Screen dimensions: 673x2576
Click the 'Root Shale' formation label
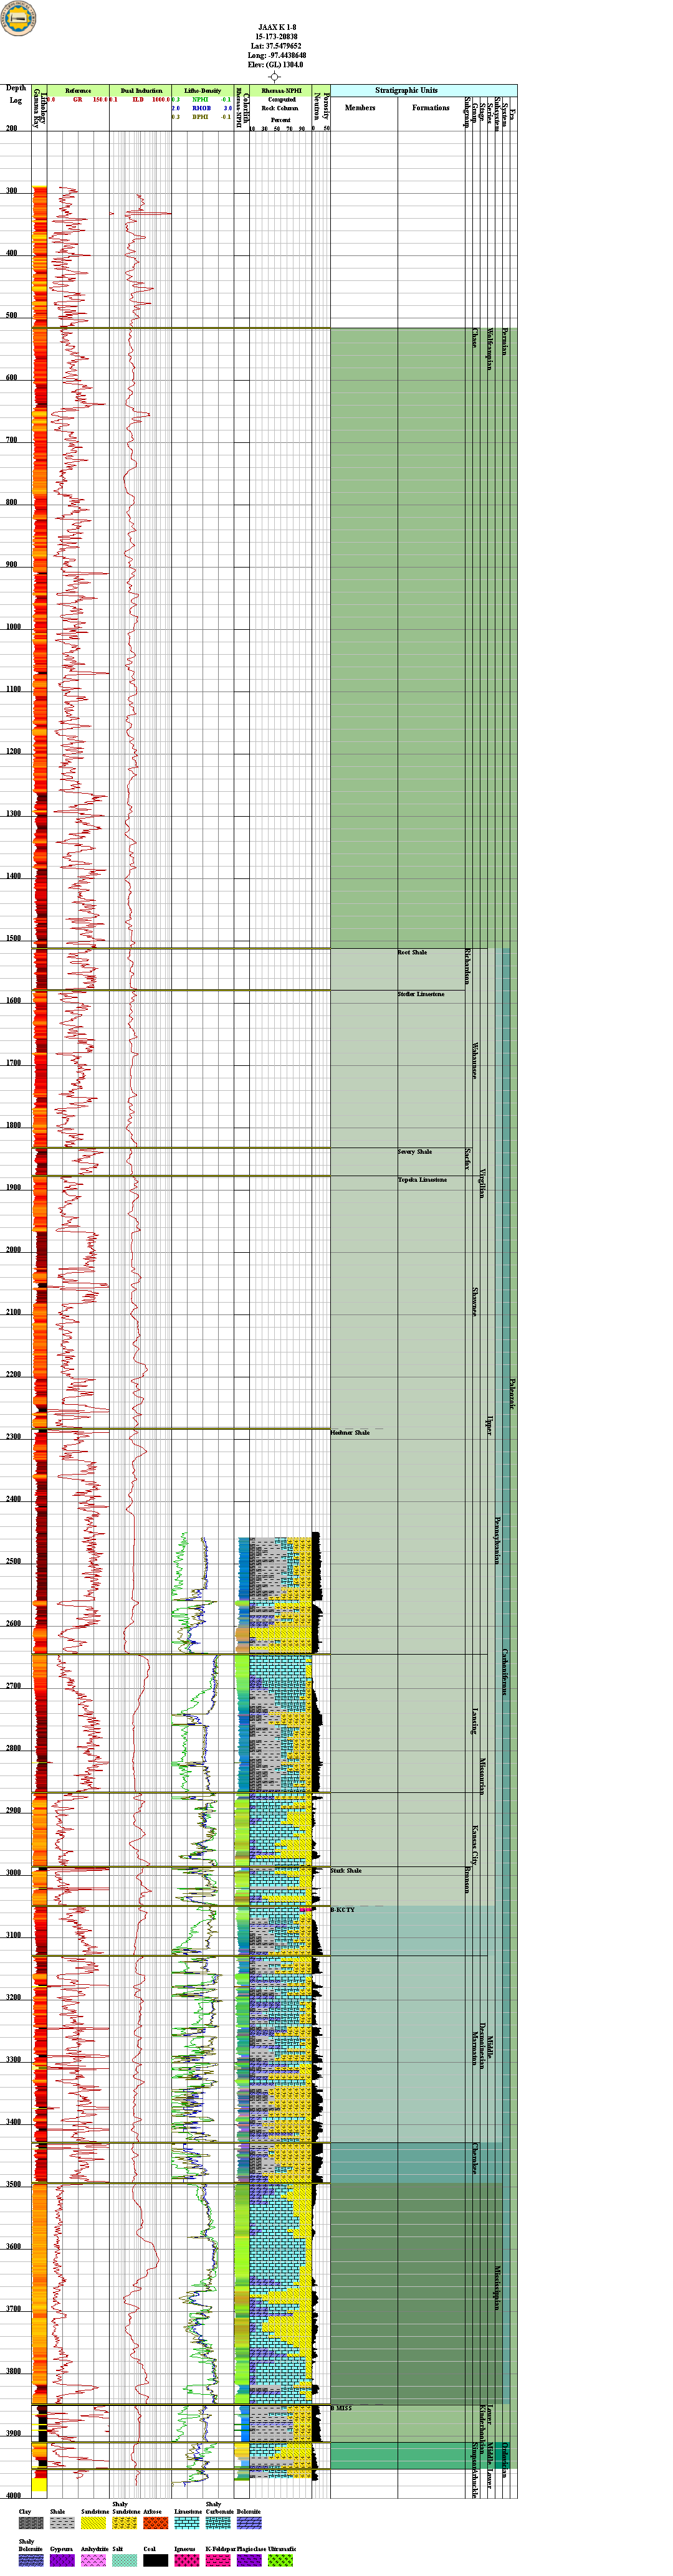(412, 952)
